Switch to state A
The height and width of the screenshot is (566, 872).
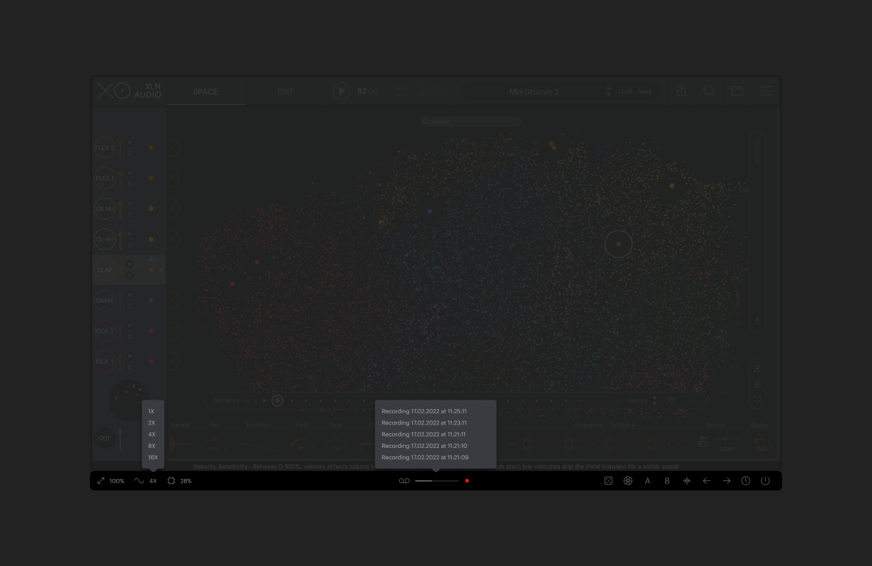tap(648, 481)
